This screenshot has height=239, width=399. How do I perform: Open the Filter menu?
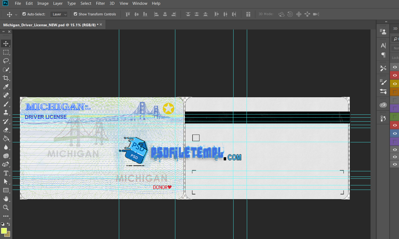100,3
